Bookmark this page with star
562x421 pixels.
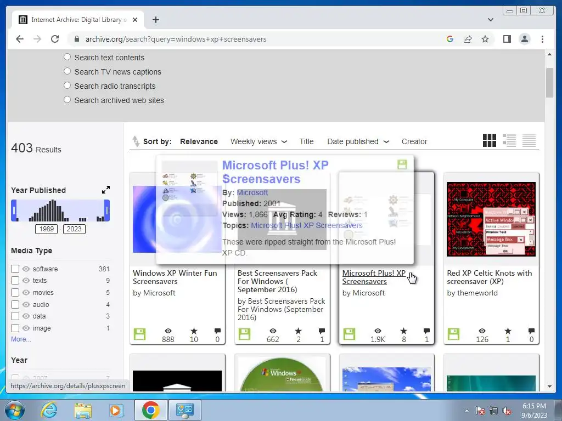485,39
